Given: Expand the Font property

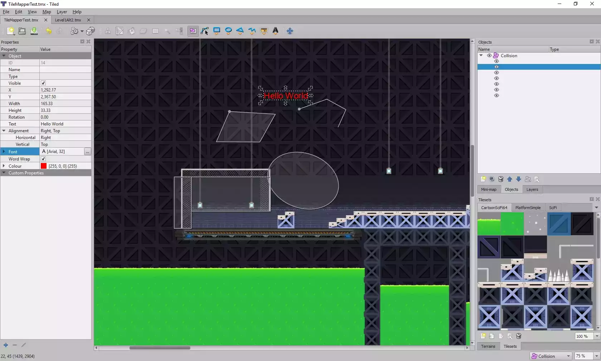Looking at the screenshot, I should (x=4, y=152).
